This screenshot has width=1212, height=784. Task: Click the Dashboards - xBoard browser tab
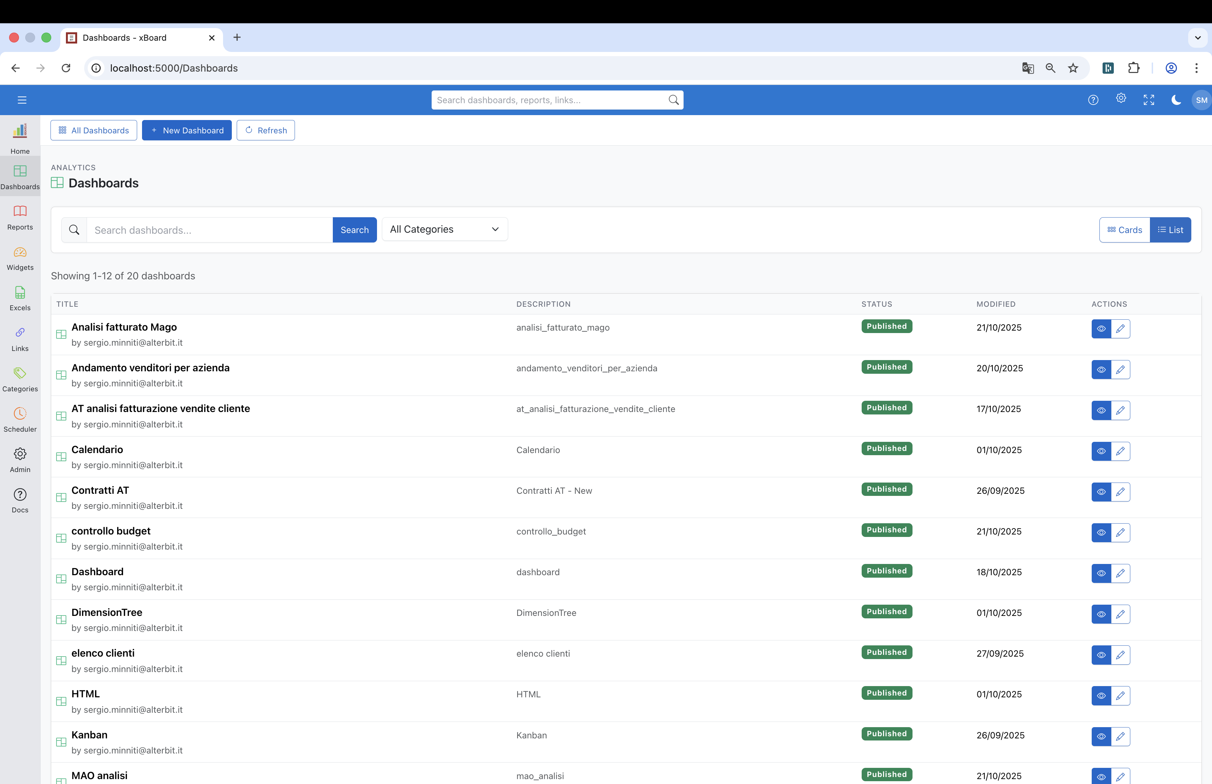141,38
